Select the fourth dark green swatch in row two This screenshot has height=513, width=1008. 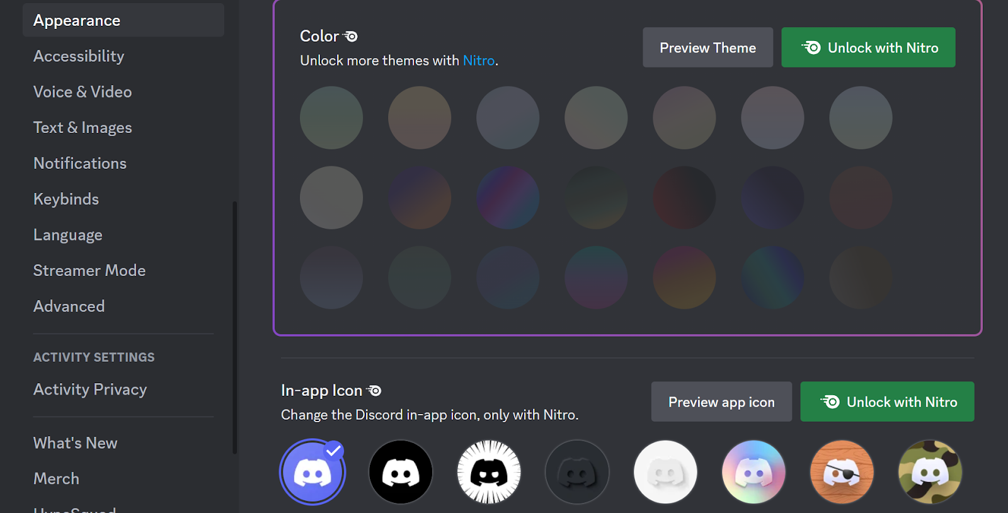pyautogui.click(x=596, y=197)
